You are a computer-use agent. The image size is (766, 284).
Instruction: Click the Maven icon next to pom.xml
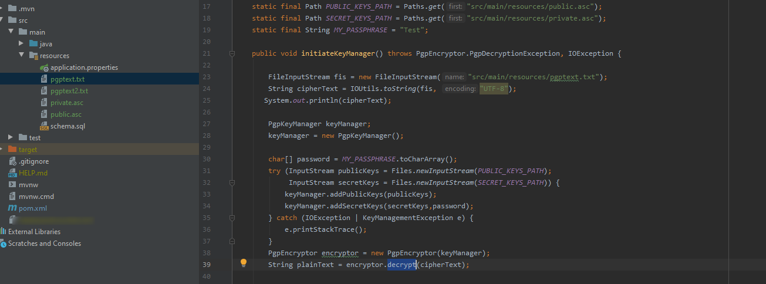point(12,208)
